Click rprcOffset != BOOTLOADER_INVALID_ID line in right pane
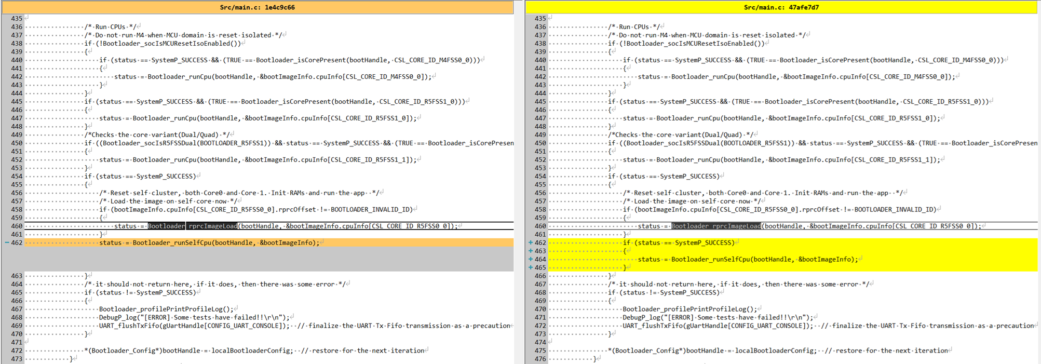This screenshot has width=1041, height=364. point(780,209)
